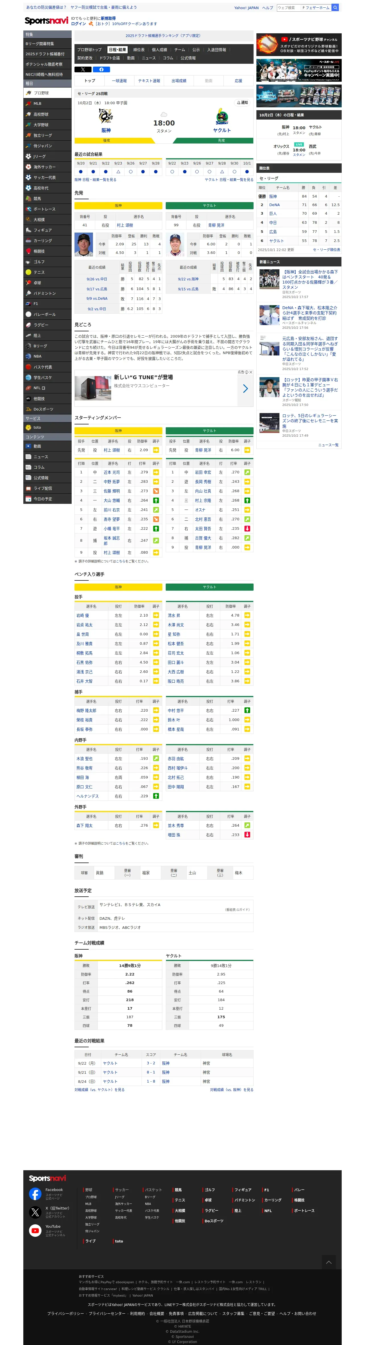Open Bリーグ開幕特集 in the sidebar

click(x=47, y=43)
